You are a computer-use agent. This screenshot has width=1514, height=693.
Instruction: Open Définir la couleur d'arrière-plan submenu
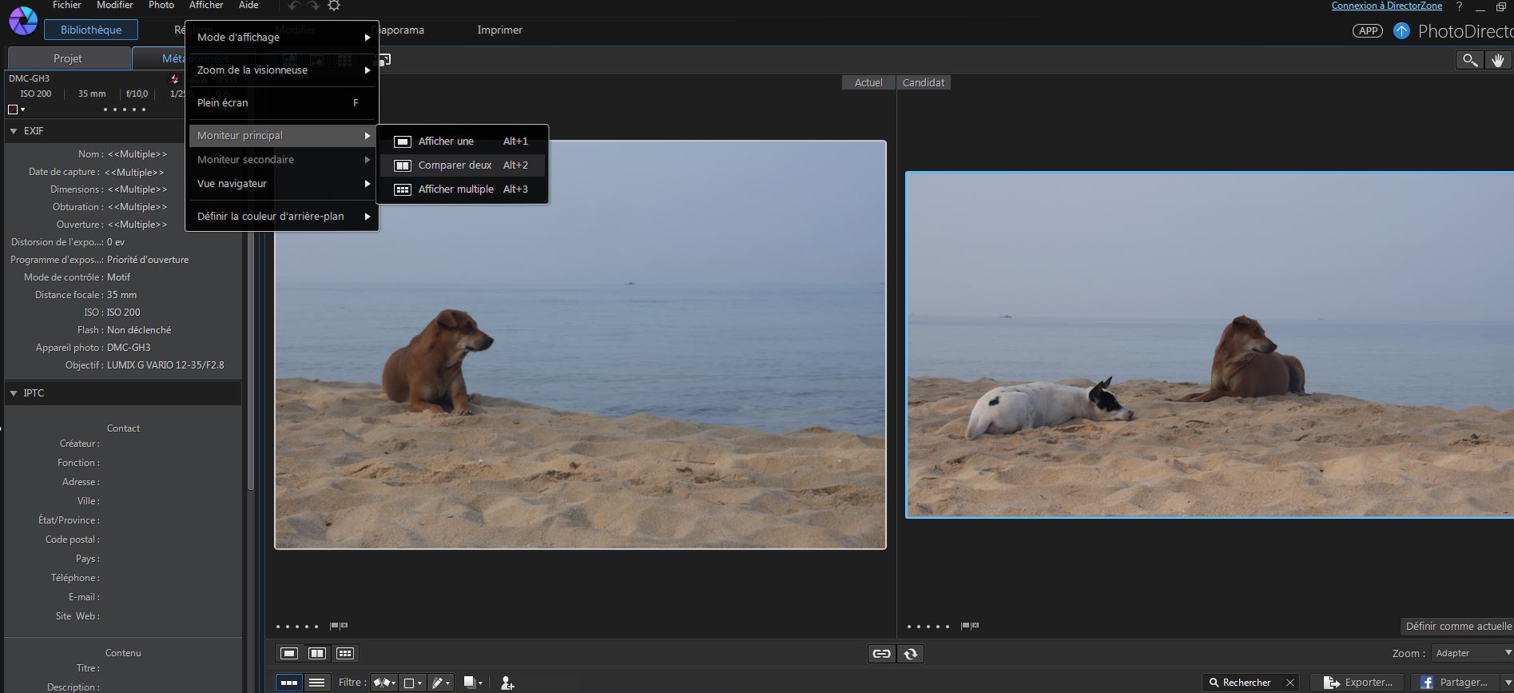[282, 217]
